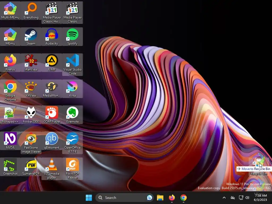Select the XnView desktop icon
The width and height of the screenshot is (272, 204).
coord(31,89)
